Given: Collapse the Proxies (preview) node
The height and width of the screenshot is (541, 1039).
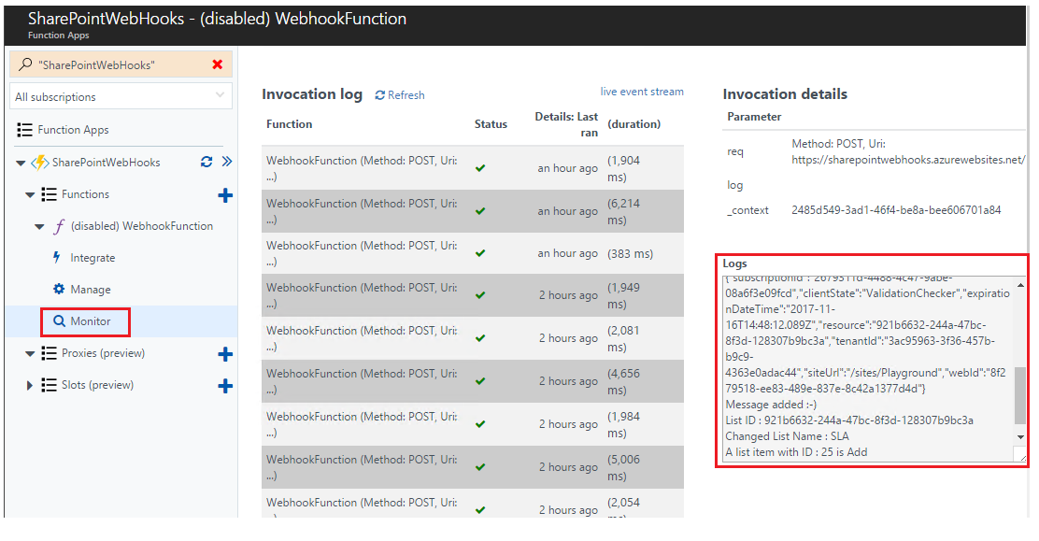Looking at the screenshot, I should 30,353.
